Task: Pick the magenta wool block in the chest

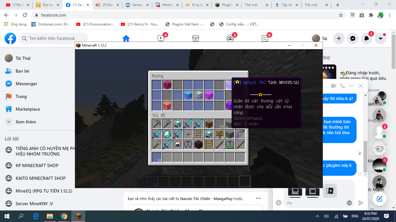Action: click(209, 95)
